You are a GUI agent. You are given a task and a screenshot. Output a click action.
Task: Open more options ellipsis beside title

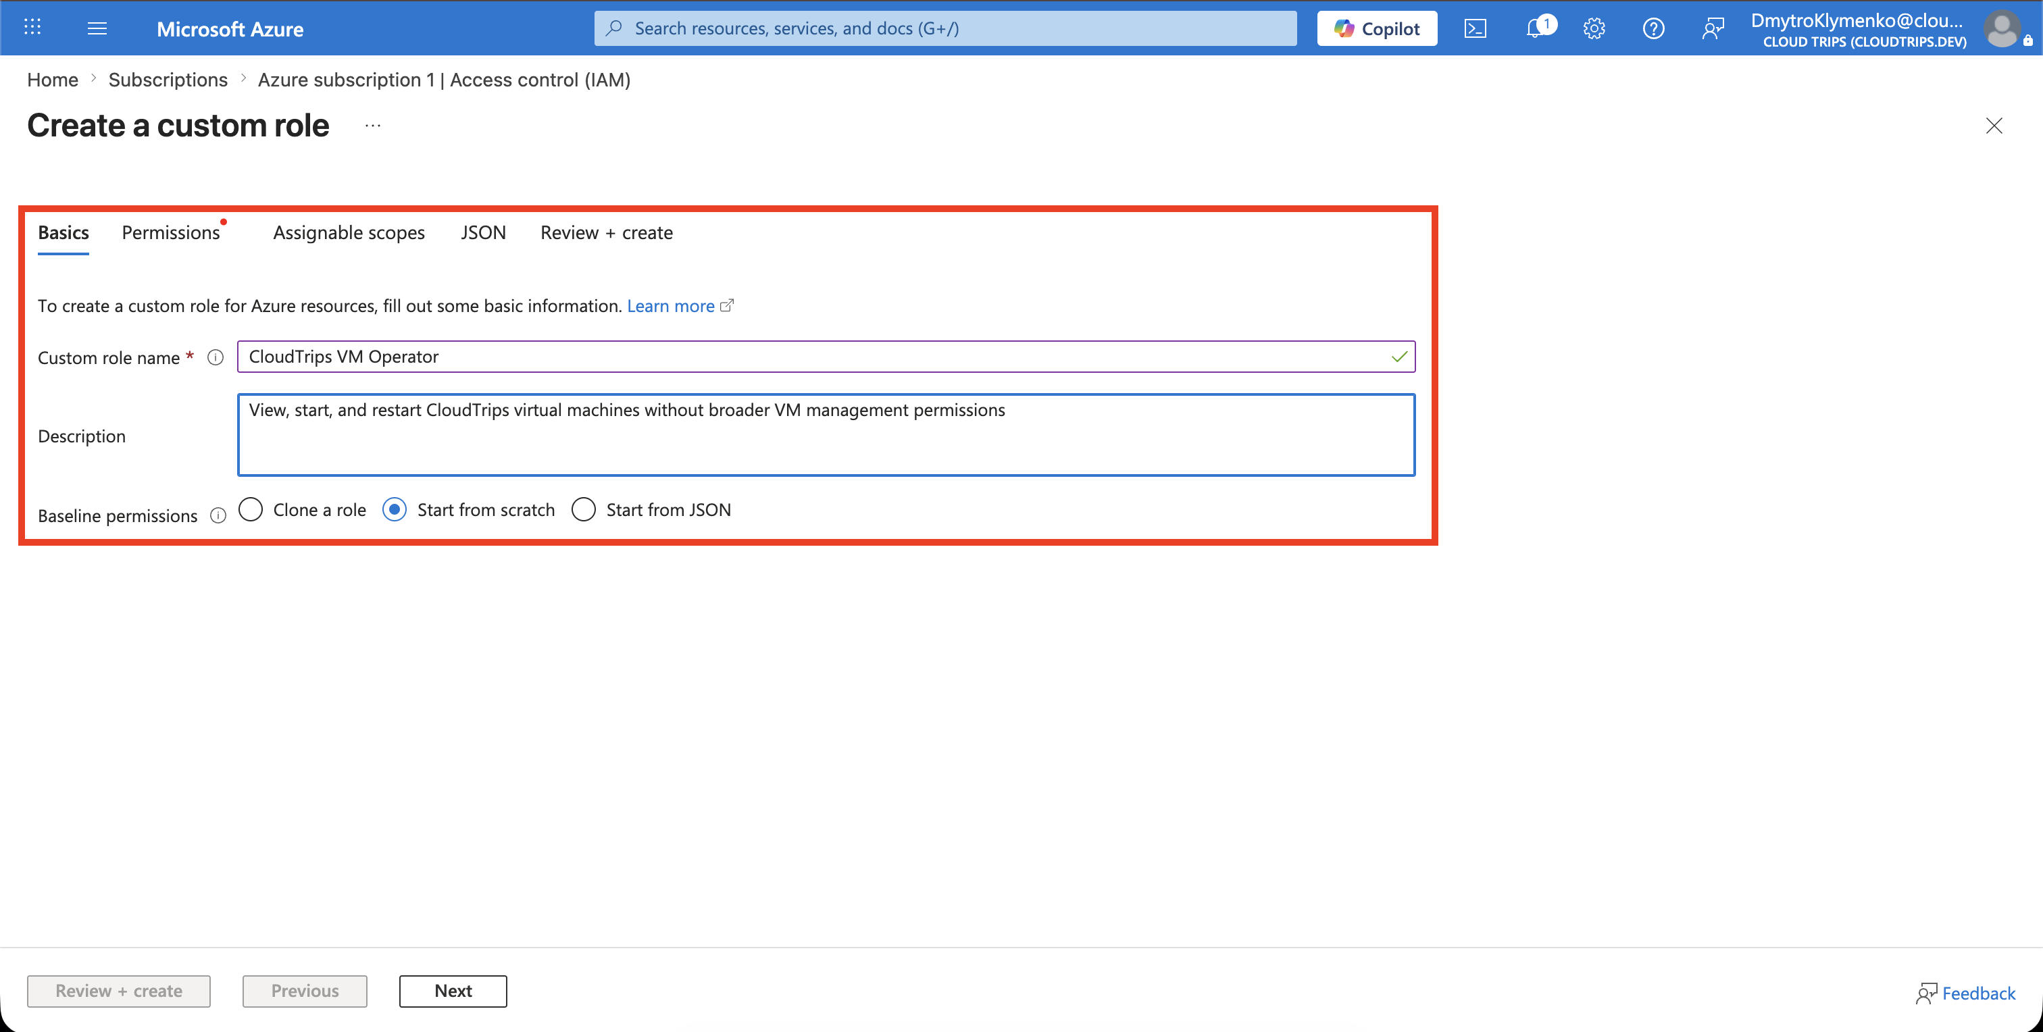tap(373, 125)
